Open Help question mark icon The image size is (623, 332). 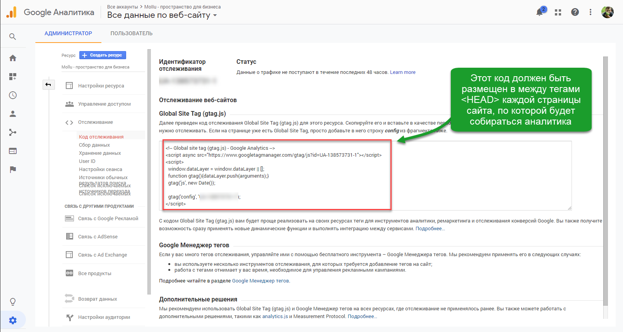pos(575,12)
